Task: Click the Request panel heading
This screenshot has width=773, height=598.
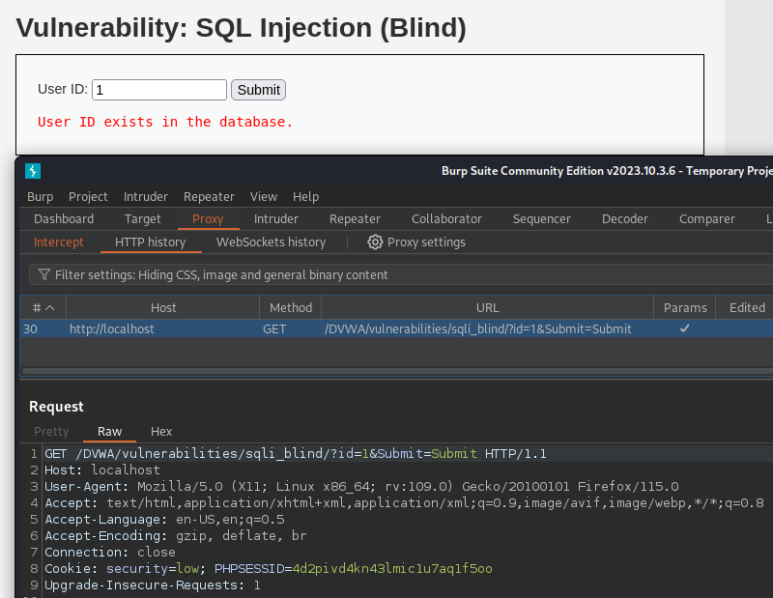Action: tap(56, 407)
